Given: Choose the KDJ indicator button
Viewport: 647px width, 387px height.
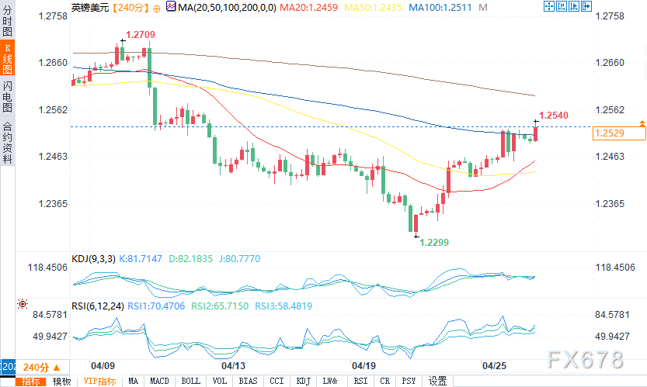Looking at the screenshot, I should click(x=303, y=382).
